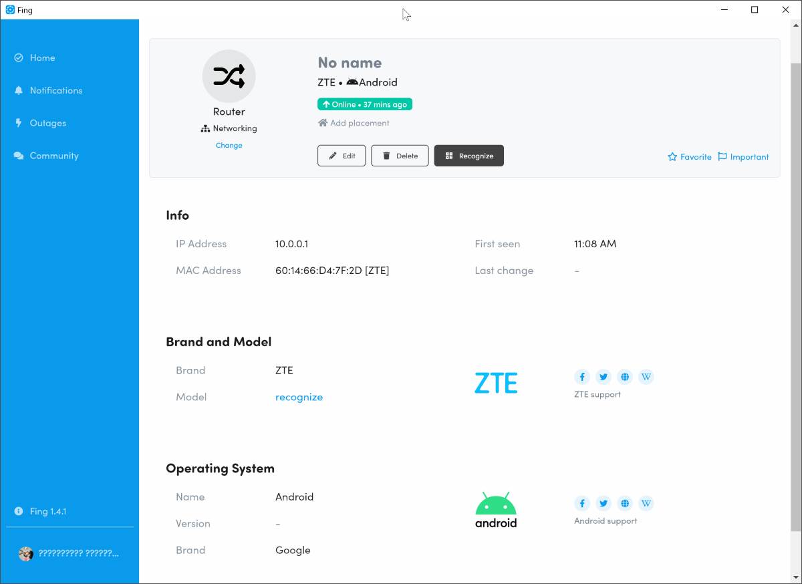The image size is (802, 584).
Task: Maximize the Fing window
Action: [755, 9]
